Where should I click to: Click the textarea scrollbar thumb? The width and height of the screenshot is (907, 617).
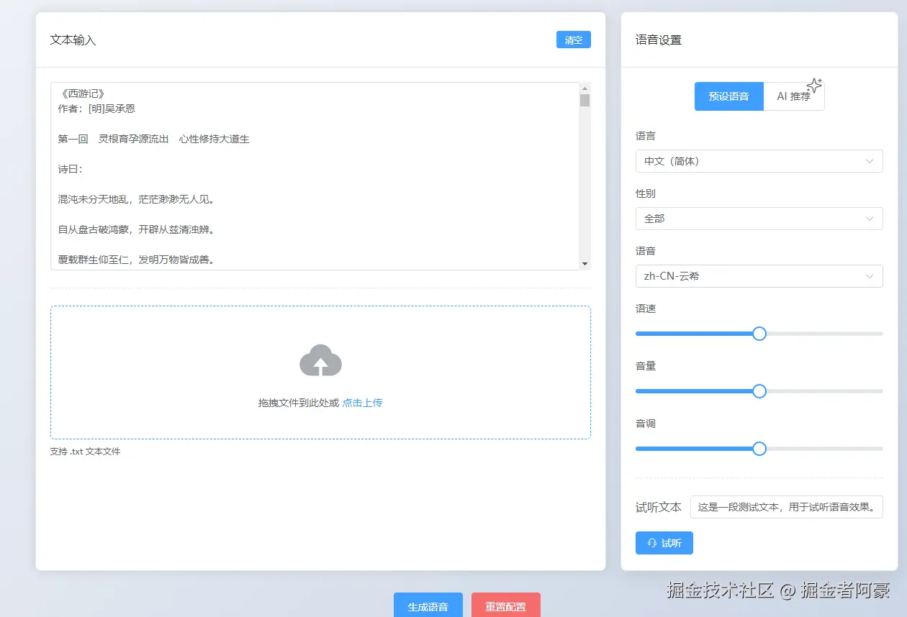point(585,100)
